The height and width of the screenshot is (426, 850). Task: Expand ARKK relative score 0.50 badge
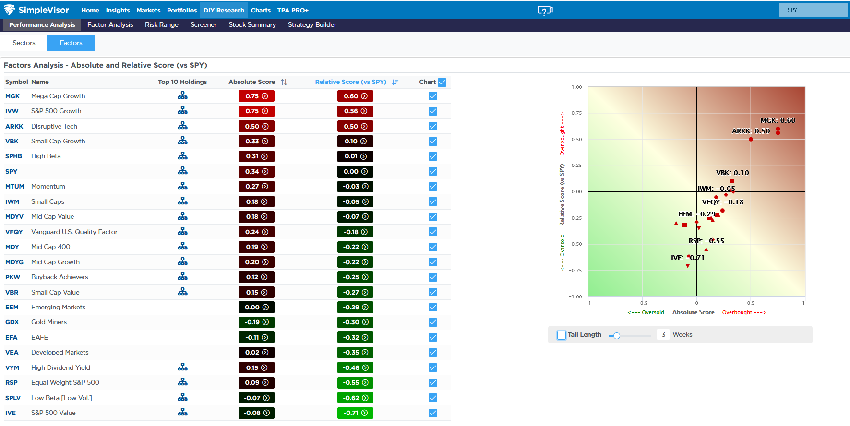pos(355,126)
